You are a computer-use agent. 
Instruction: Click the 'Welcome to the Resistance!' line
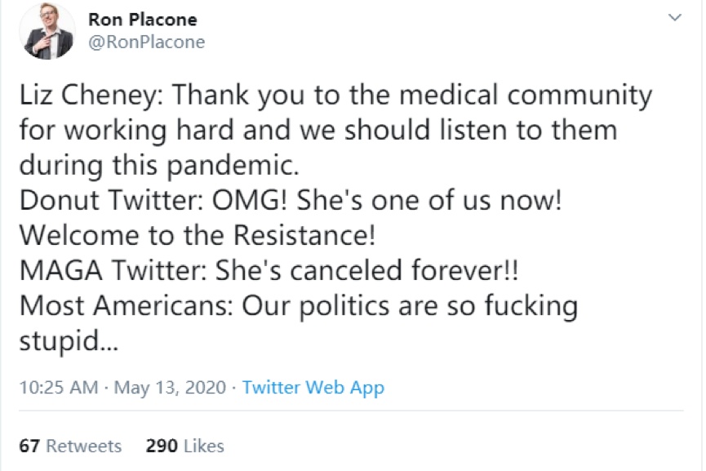tap(197, 235)
